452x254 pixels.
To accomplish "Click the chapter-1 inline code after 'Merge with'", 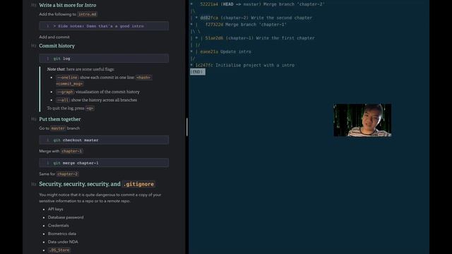I will (72, 151).
